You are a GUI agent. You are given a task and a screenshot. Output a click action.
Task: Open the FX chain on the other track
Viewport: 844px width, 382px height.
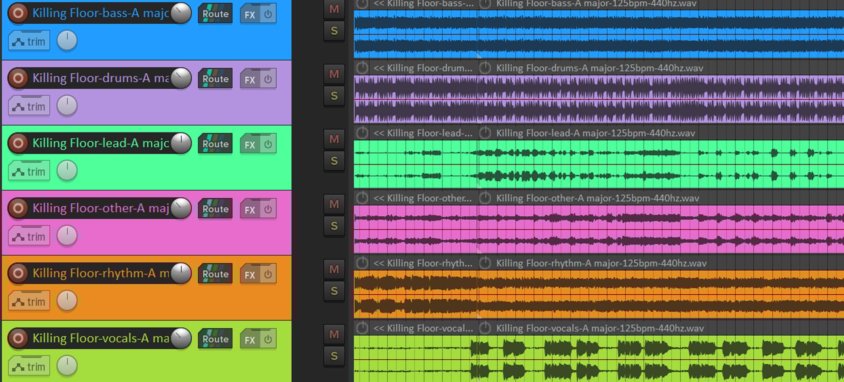[x=250, y=209]
